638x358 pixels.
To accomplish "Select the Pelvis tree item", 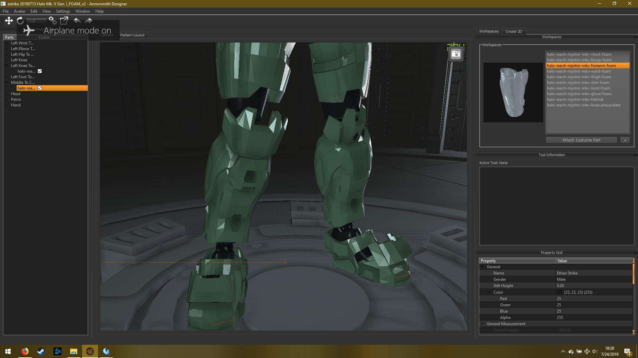I will tap(16, 99).
